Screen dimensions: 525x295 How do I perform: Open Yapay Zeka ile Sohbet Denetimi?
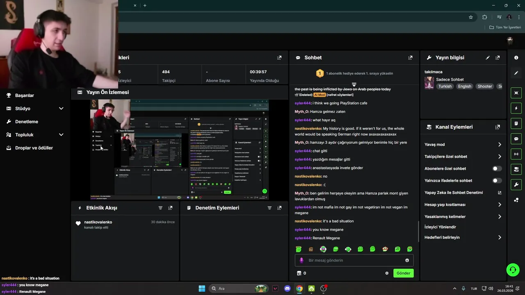pos(454,193)
